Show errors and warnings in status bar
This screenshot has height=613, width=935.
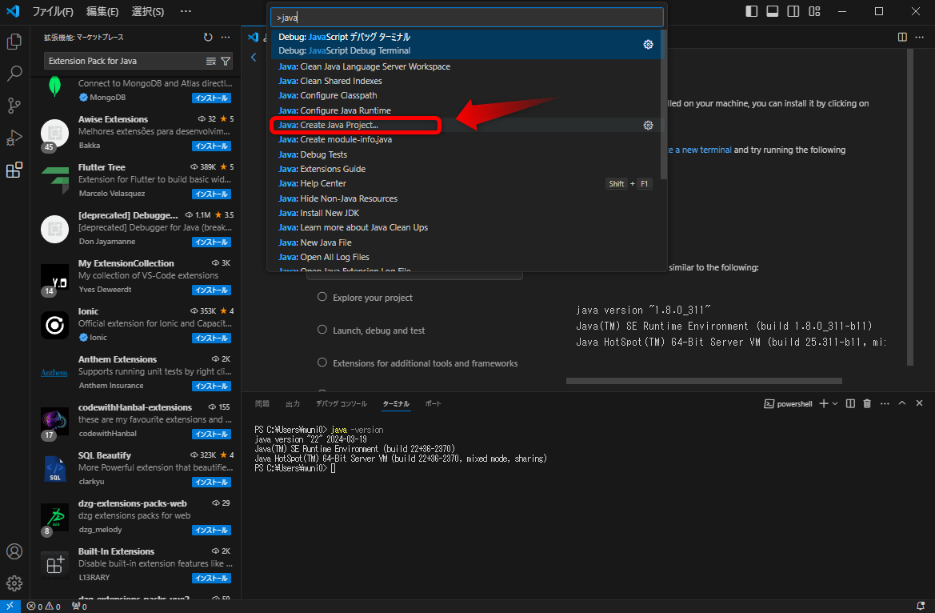click(43, 607)
